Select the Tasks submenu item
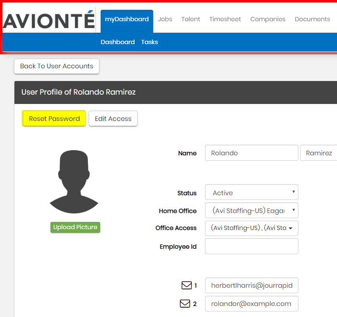Screen dimensions: 337x317 point(149,42)
